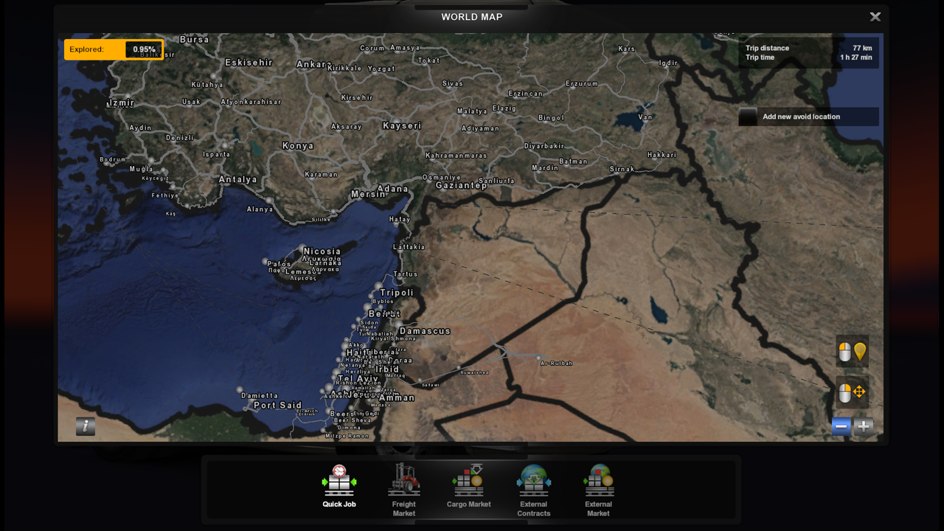Select Damascus on the map
944x531 pixels.
[426, 331]
